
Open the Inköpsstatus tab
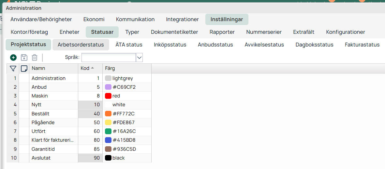click(170, 45)
